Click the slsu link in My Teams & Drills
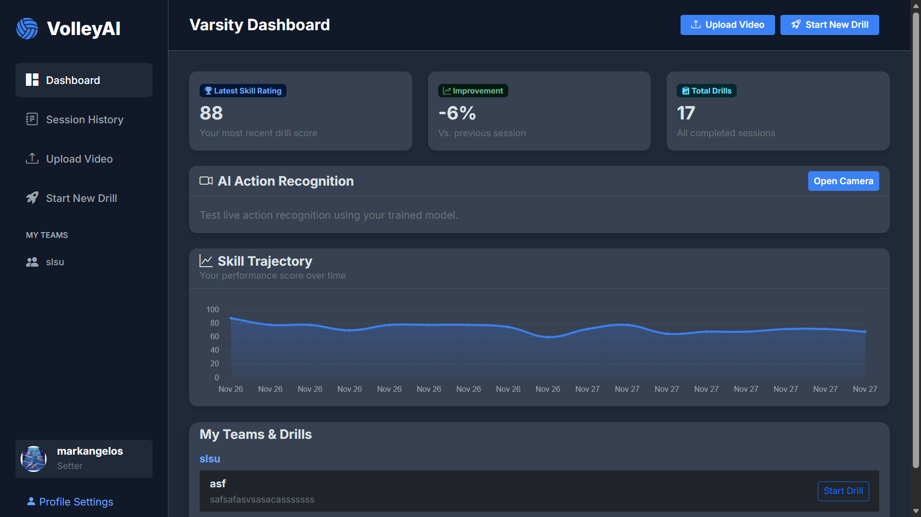 point(210,458)
